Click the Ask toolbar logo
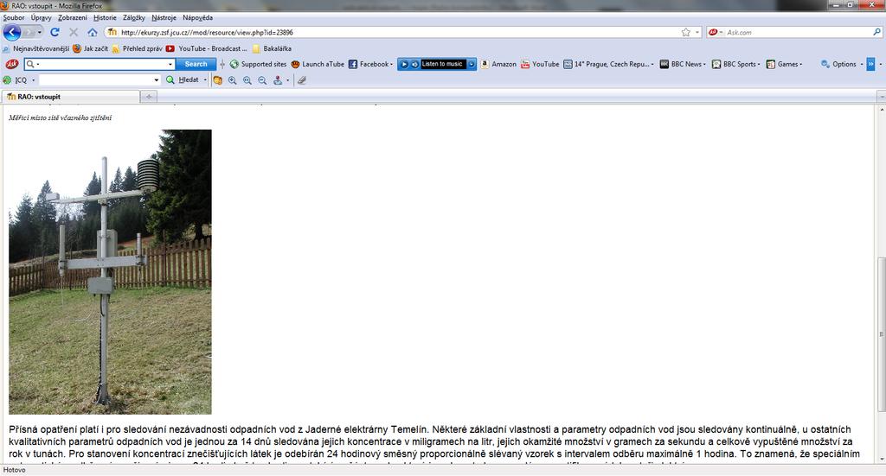This screenshot has width=886, height=476. (11, 64)
